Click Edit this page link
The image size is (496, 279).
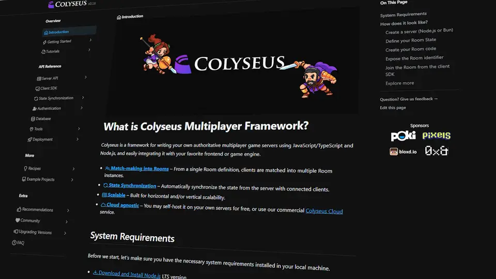tap(393, 107)
